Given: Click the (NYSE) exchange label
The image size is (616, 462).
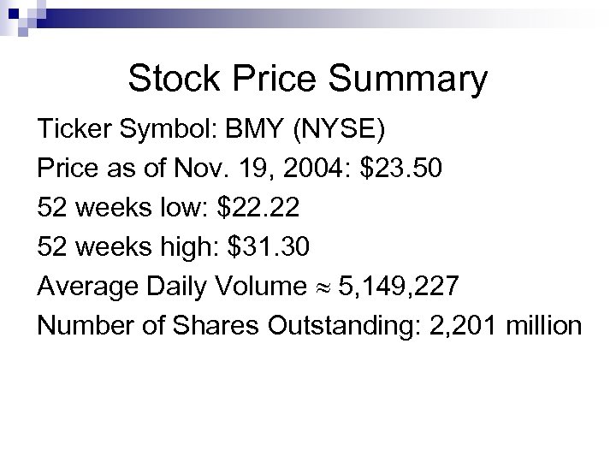Looking at the screenshot, I should [x=341, y=129].
